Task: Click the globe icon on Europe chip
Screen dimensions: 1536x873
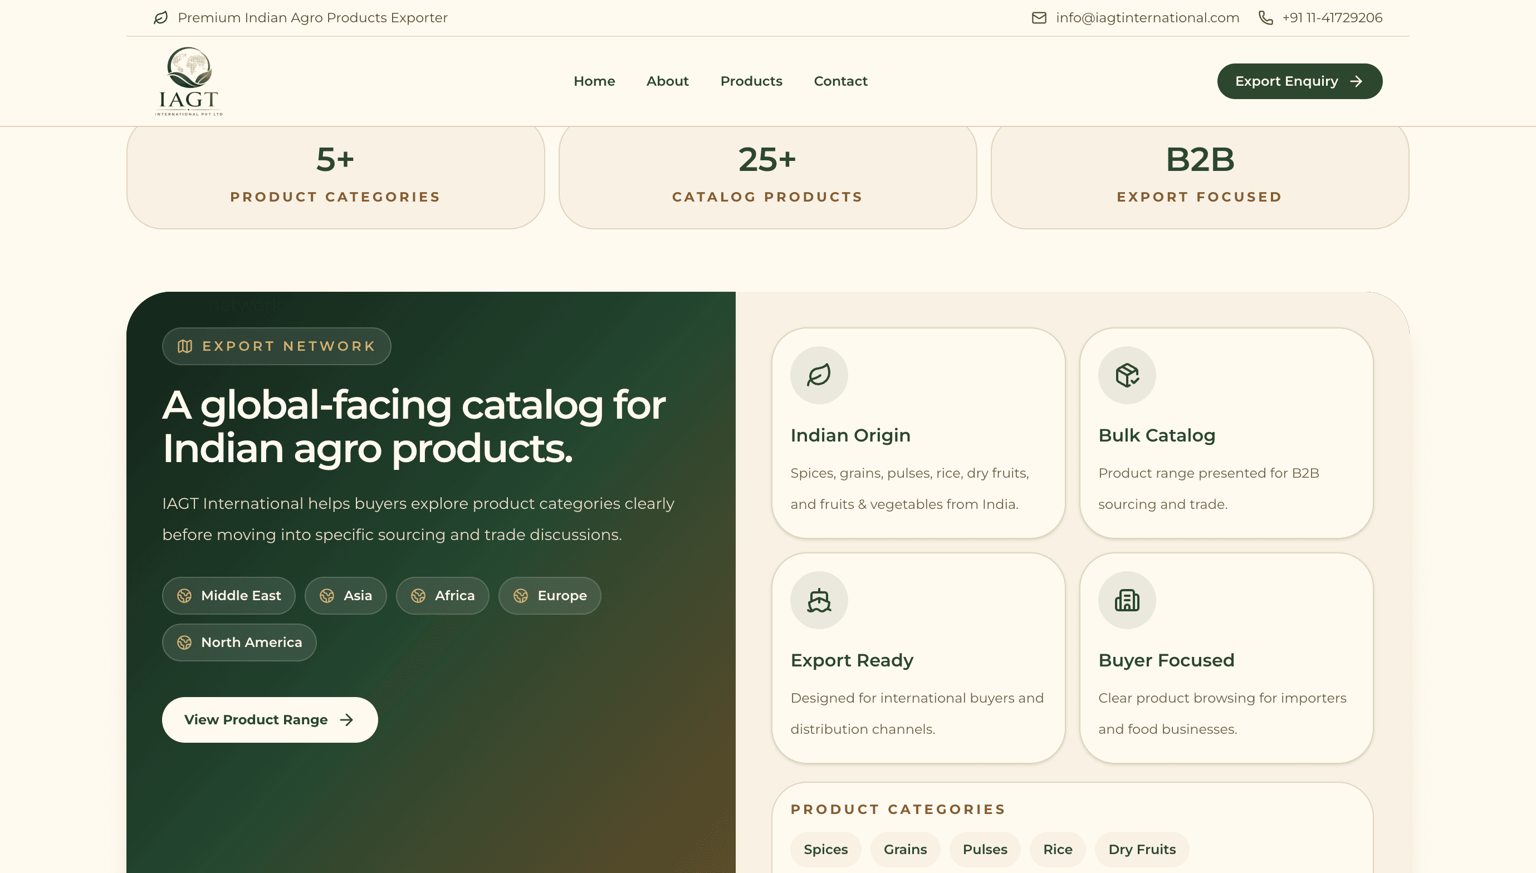Action: 521,595
